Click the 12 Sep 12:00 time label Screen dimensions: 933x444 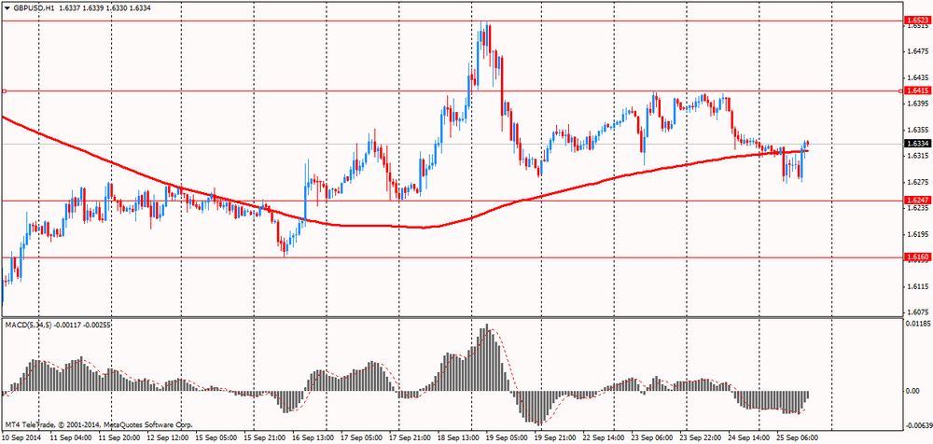(x=170, y=437)
